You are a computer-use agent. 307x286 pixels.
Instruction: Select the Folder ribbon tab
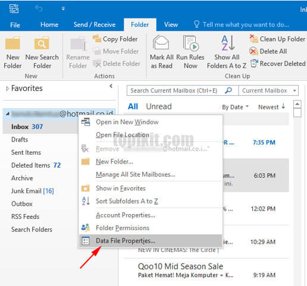pos(140,24)
